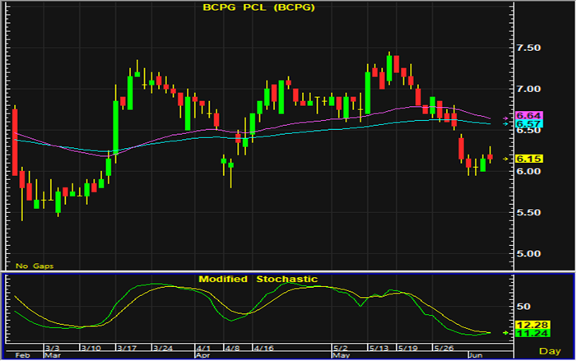Click the magenta arrow marker beside 6.64
This screenshot has height=361, width=577.
pos(506,118)
